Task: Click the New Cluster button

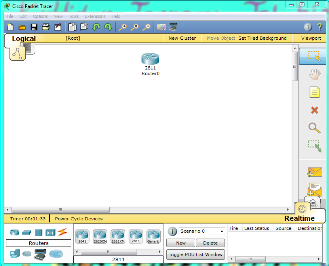Action: [182, 38]
